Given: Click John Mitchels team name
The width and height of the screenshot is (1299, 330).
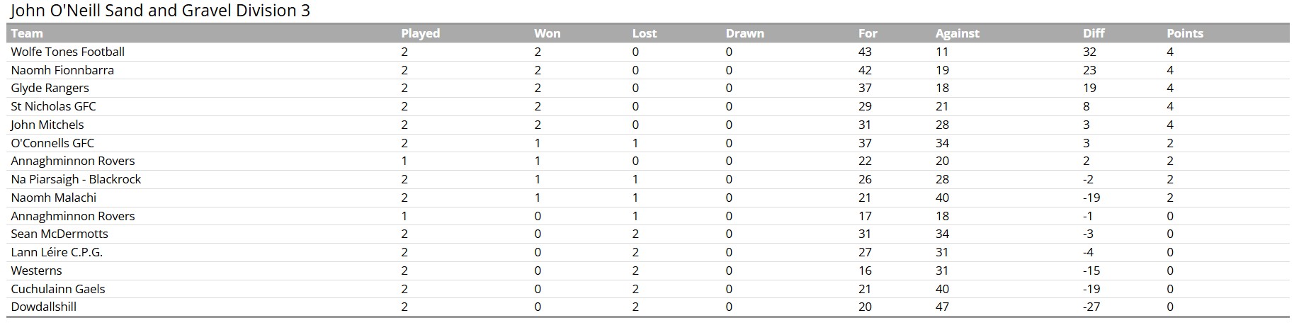Looking at the screenshot, I should coord(47,125).
